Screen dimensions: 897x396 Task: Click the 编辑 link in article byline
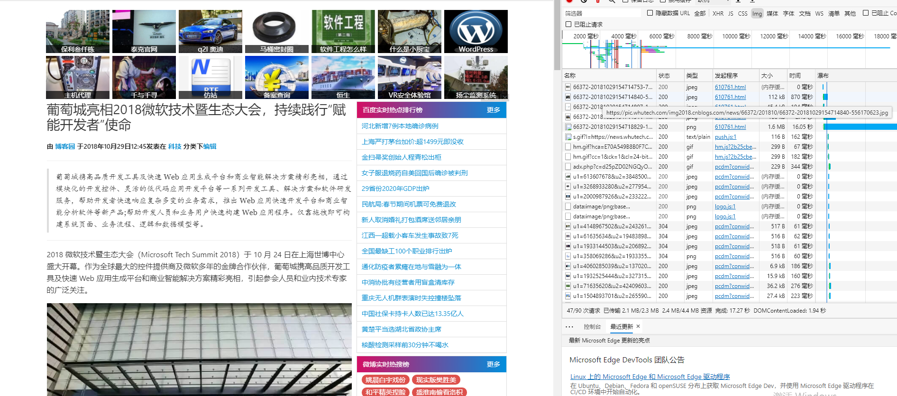tap(210, 146)
